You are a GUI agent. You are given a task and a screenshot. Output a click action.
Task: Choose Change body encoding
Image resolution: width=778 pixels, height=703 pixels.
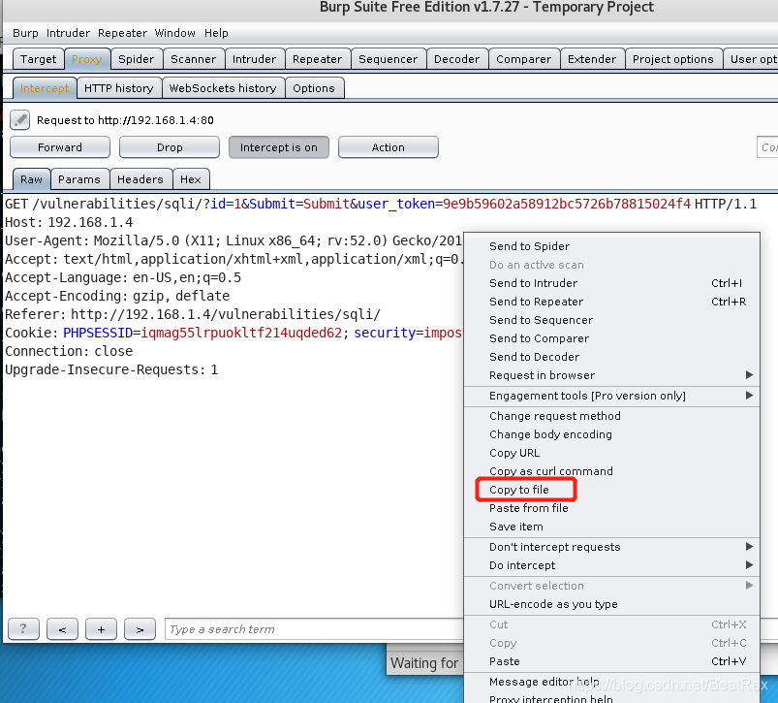coord(611,434)
